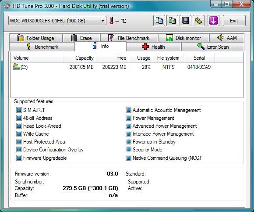Click the Power Management checkbox

click(x=128, y=118)
